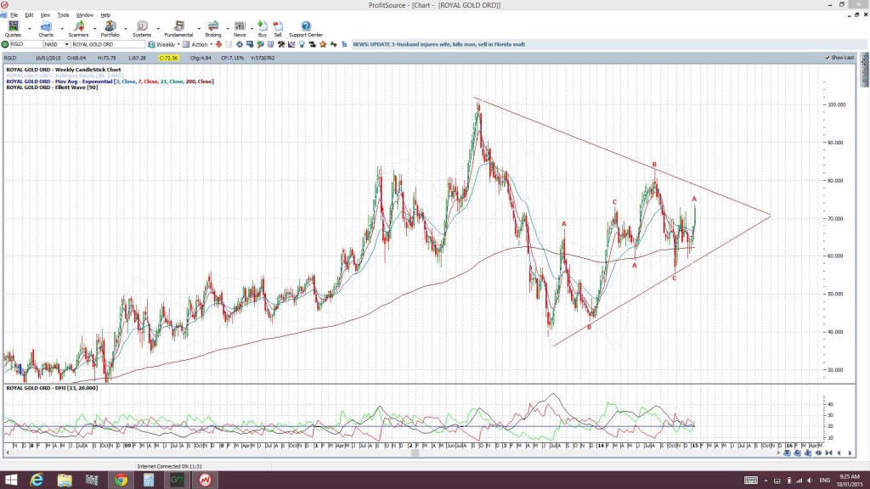Click the green go icon beside symbol field
Image resolution: width=870 pixels, height=489 pixels.
point(5,44)
